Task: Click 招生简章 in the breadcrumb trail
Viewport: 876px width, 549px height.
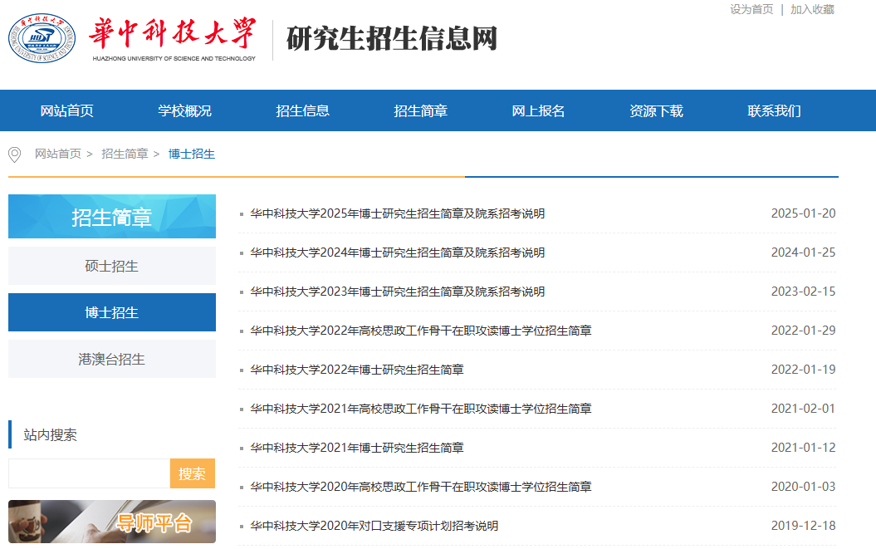Action: click(125, 154)
